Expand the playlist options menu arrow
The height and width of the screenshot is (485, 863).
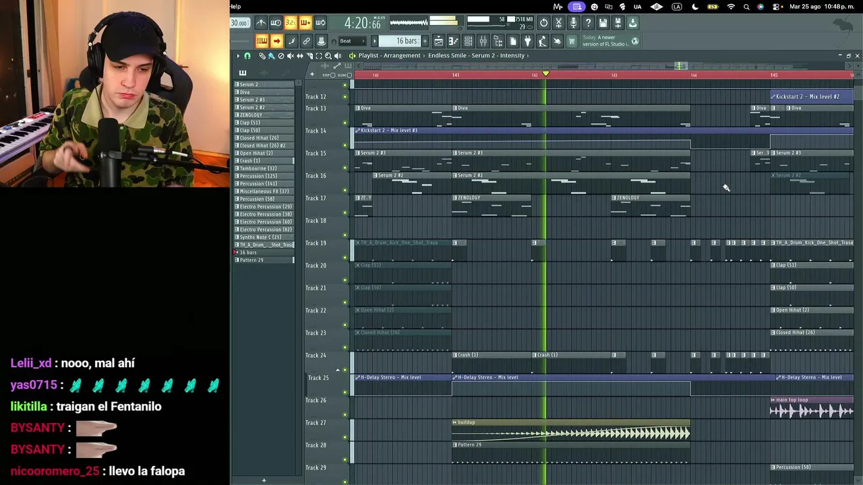237,56
